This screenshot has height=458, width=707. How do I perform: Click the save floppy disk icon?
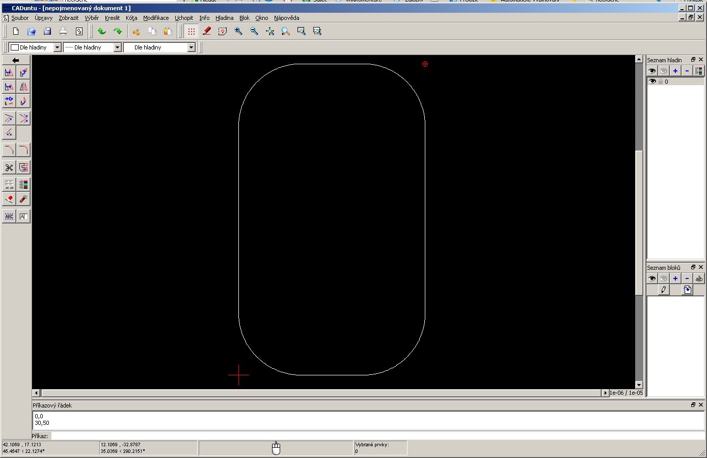point(47,31)
